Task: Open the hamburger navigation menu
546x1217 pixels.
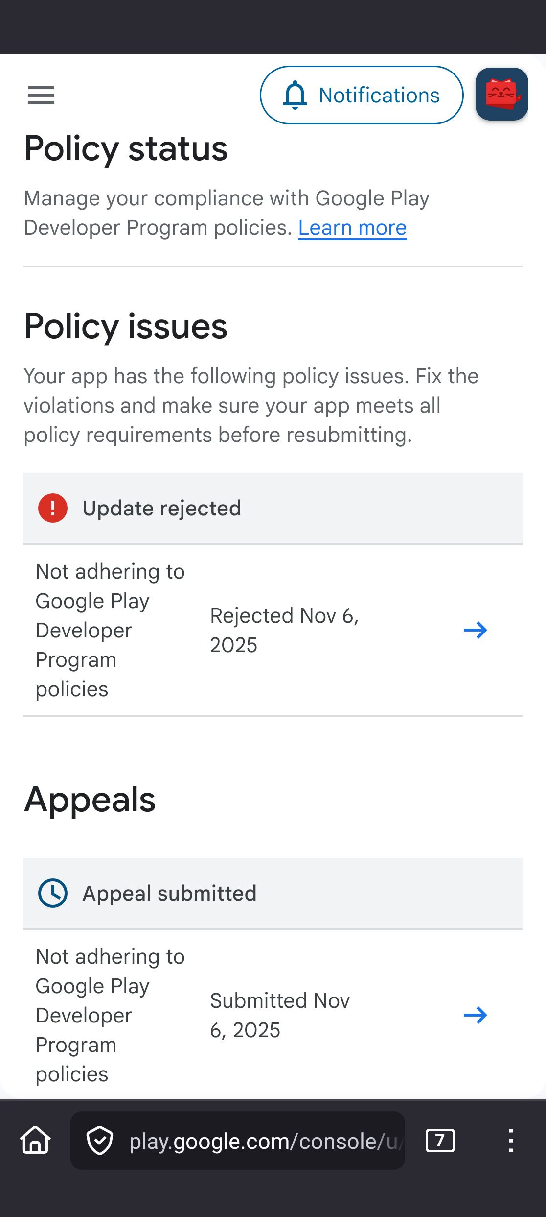Action: pyautogui.click(x=41, y=95)
